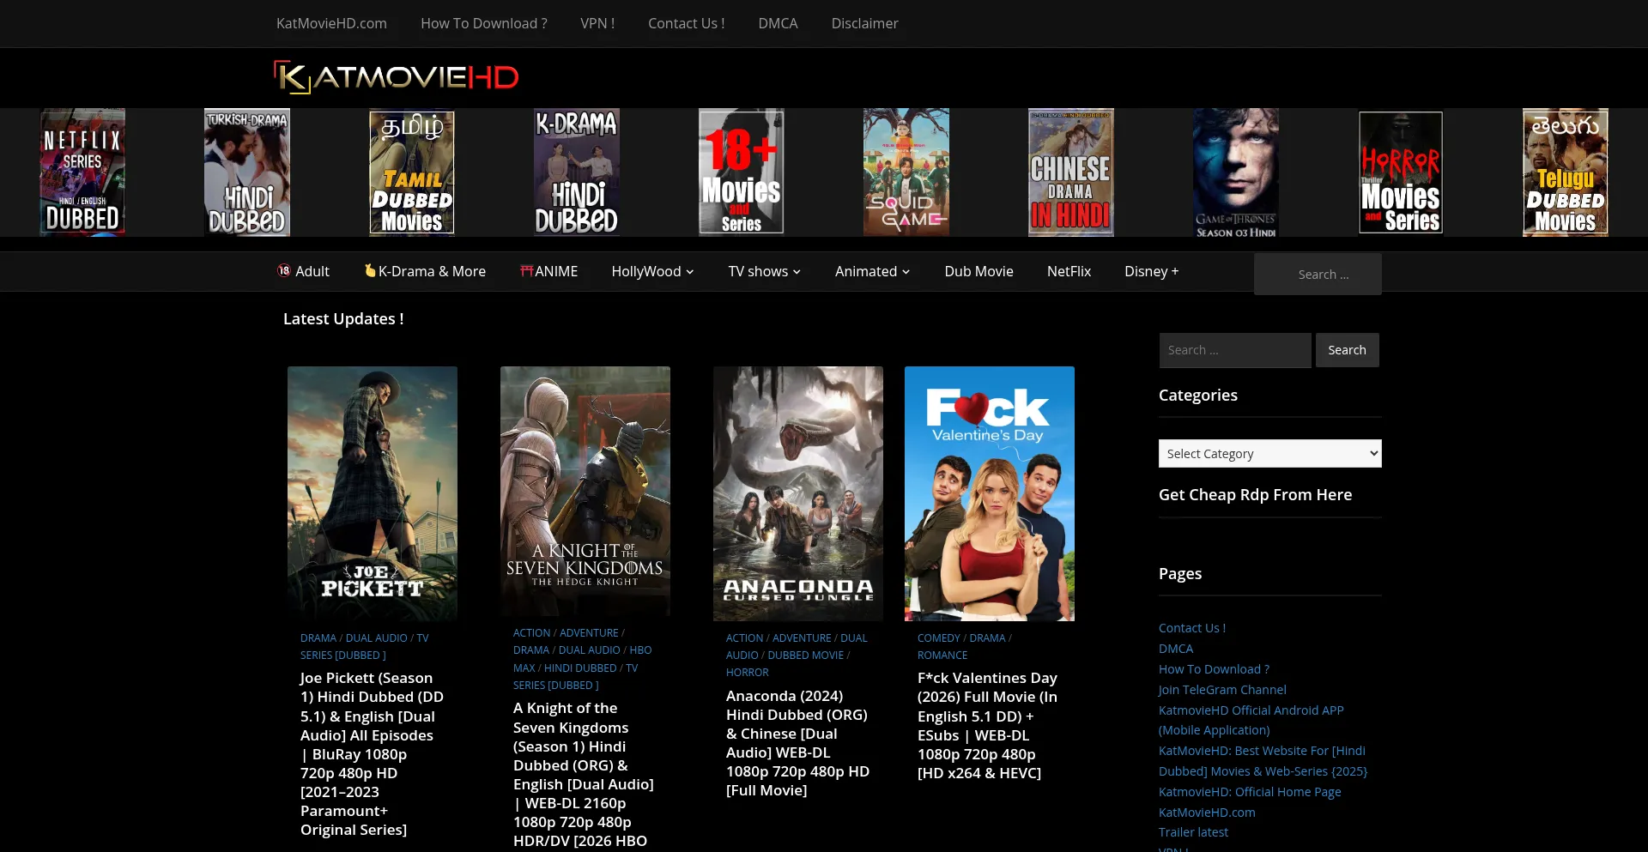Image resolution: width=1648 pixels, height=852 pixels.
Task: Open Turkish Drama Hindi Dubbed banner
Action: pos(247,172)
